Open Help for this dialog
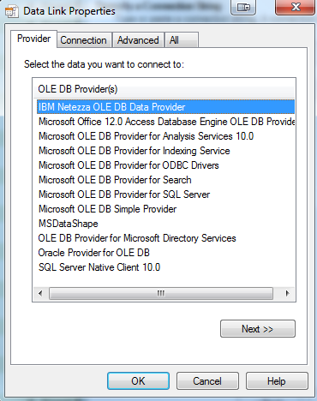 277,381
